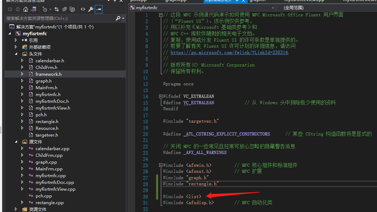377x212 pixels.
Task: Select MainFrm.h file
Action: pyautogui.click(x=46, y=88)
